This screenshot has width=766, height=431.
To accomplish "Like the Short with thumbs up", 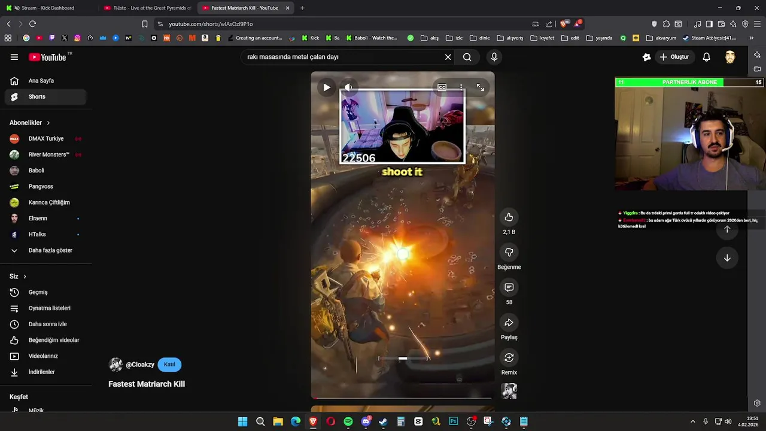I will tap(509, 217).
